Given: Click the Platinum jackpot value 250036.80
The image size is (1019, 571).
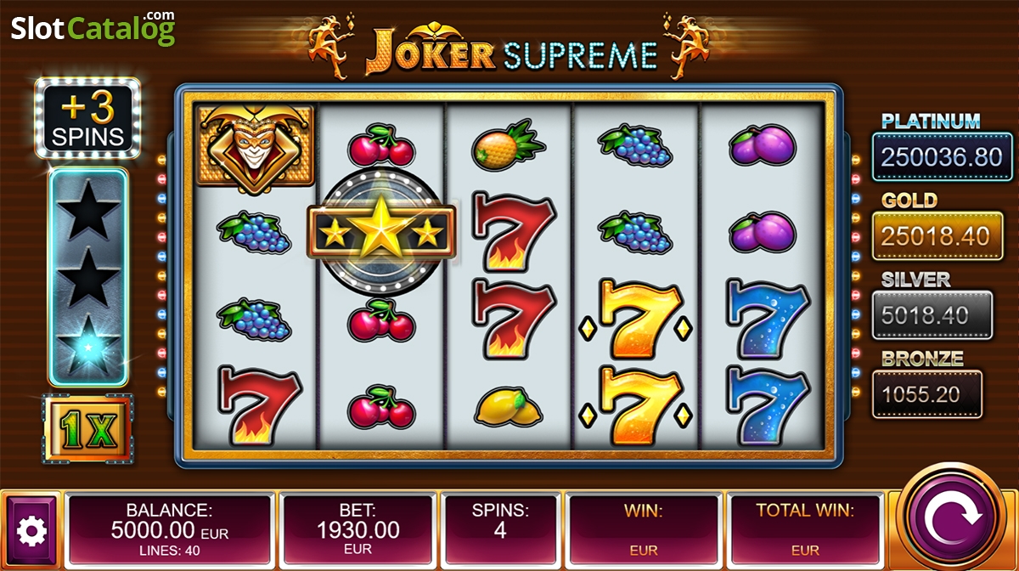Looking at the screenshot, I should pos(932,157).
